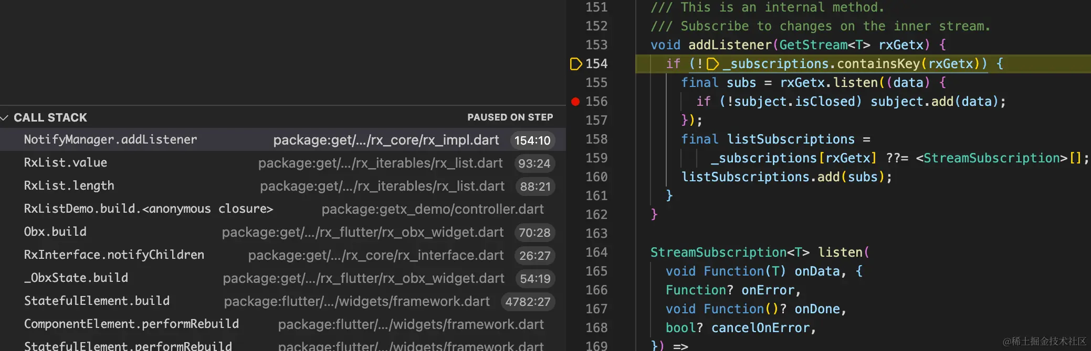Click cancelOnError parameter on line 168
This screenshot has width=1091, height=351.
[x=760, y=328]
